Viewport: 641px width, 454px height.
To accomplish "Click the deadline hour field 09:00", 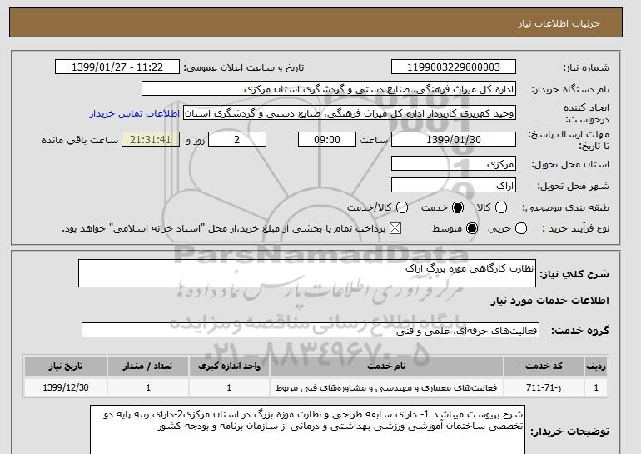I will (x=326, y=139).
